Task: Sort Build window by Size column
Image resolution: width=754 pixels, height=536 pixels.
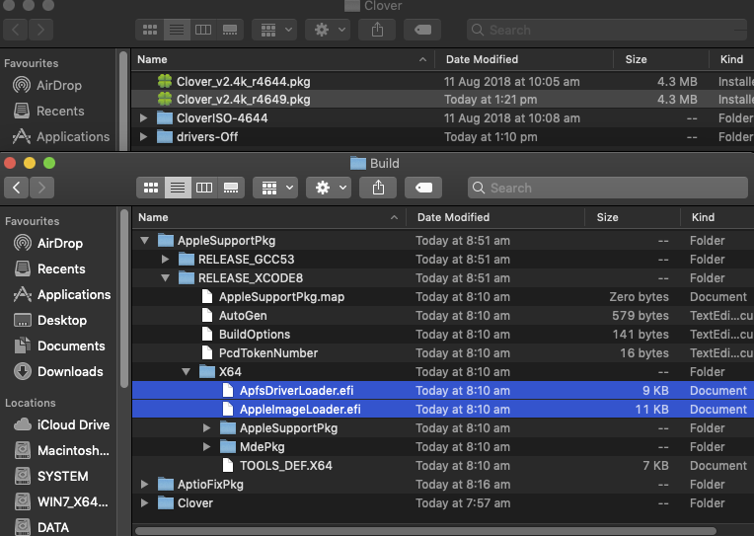Action: 633,217
